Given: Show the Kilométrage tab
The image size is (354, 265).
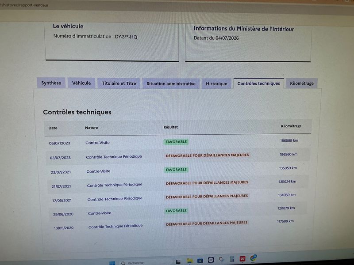Looking at the screenshot, I should tap(302, 83).
